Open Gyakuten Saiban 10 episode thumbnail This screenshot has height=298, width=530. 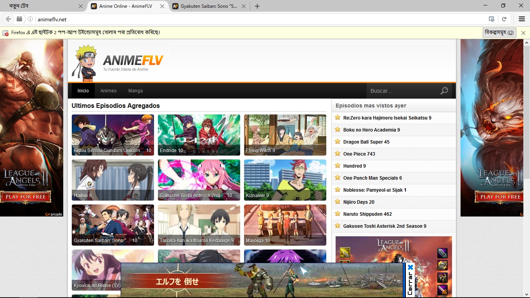click(x=113, y=225)
